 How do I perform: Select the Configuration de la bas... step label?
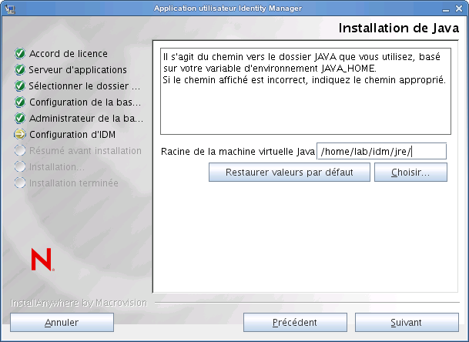(x=85, y=102)
